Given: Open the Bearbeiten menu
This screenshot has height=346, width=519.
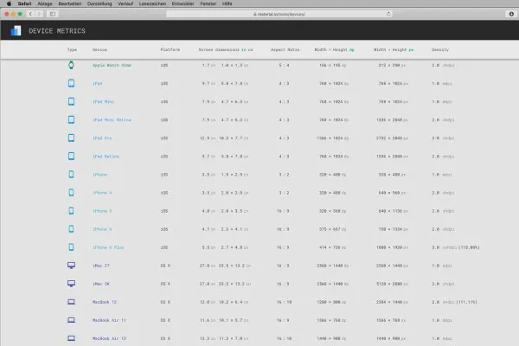Looking at the screenshot, I should (x=70, y=3).
